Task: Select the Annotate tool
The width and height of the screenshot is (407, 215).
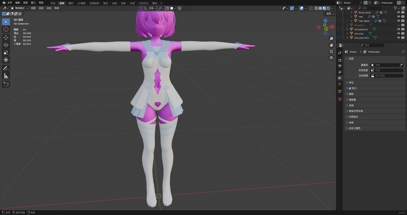Action: [6, 68]
